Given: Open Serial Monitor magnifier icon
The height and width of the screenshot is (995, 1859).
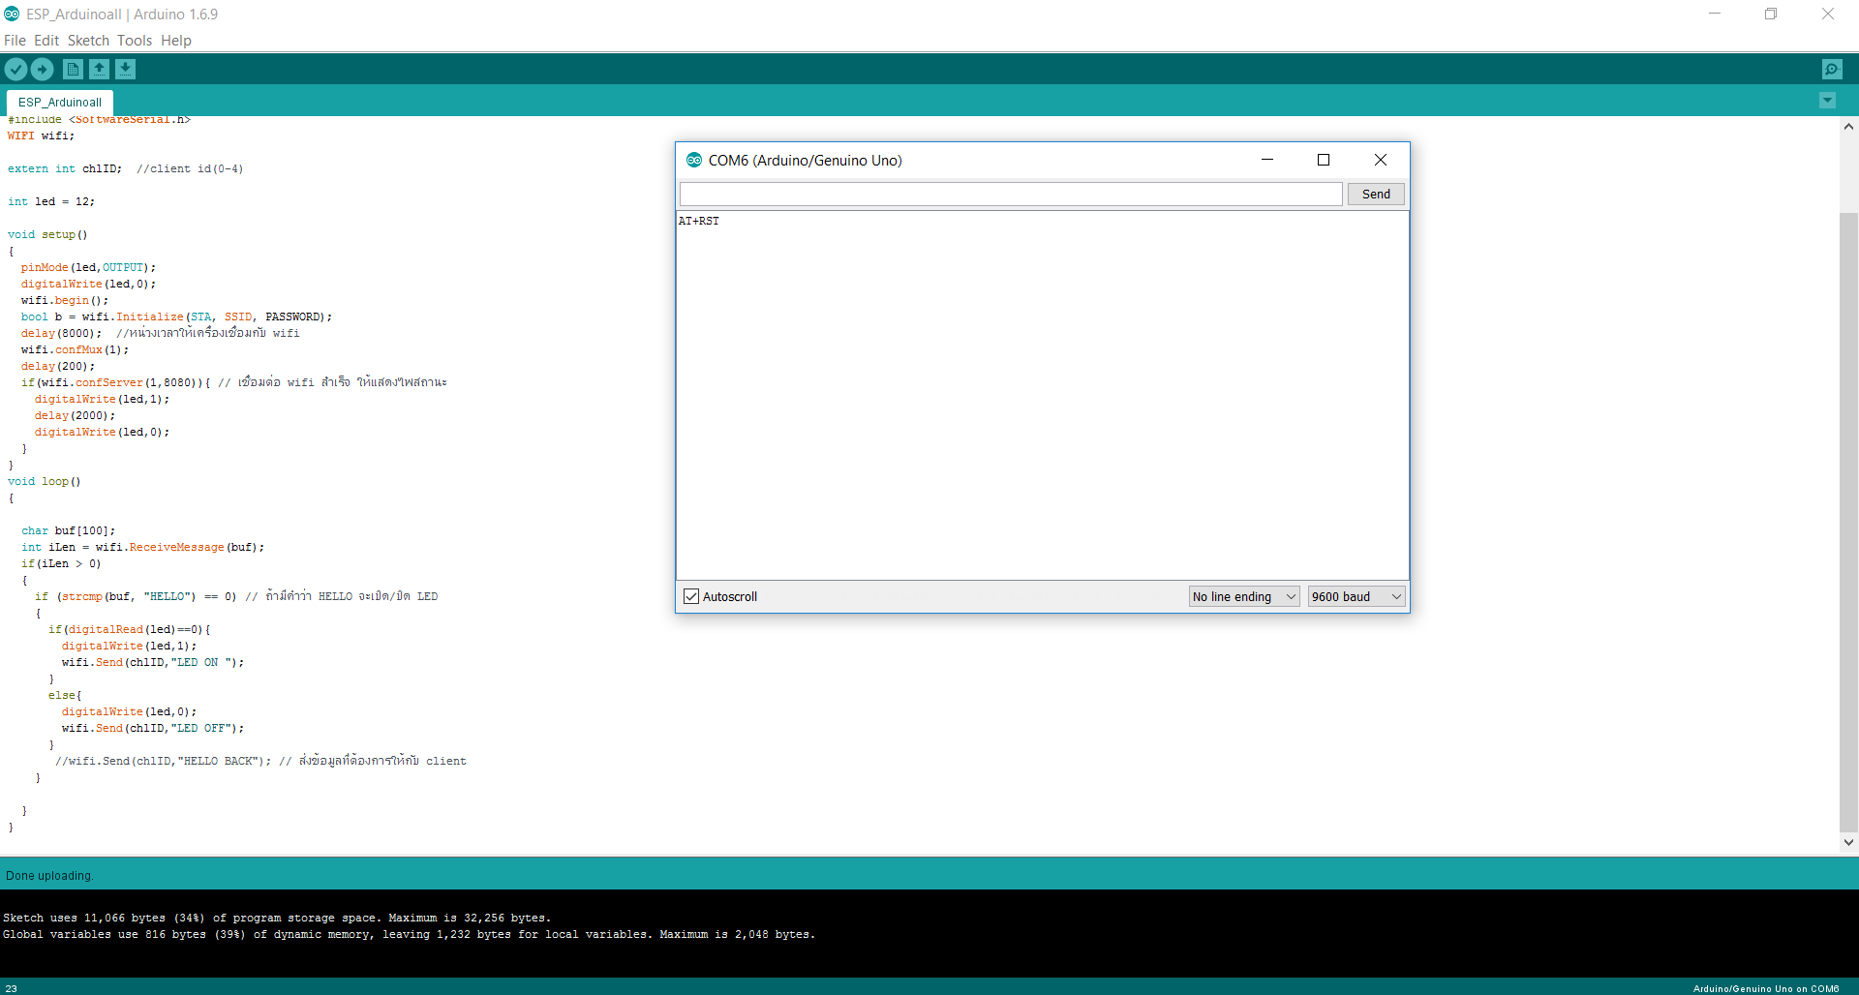Looking at the screenshot, I should (1831, 69).
